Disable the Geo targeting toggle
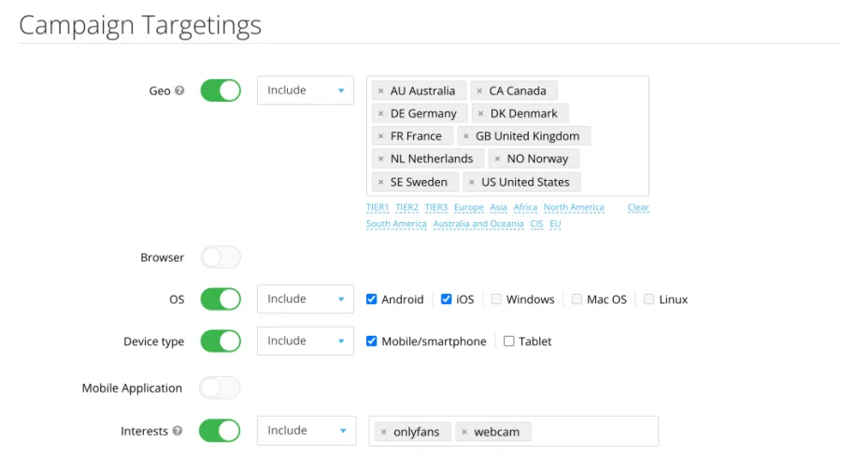The height and width of the screenshot is (456, 841). pos(221,90)
